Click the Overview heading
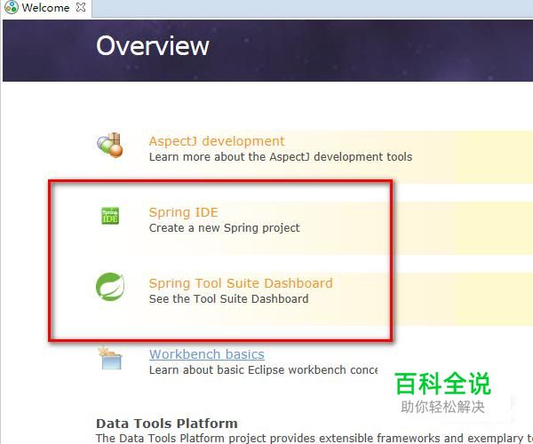 coord(153,46)
